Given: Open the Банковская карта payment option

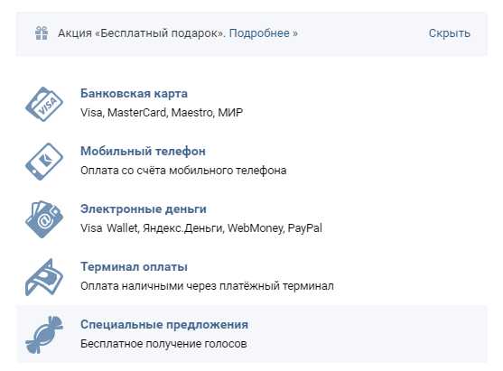Looking at the screenshot, I should point(134,94).
